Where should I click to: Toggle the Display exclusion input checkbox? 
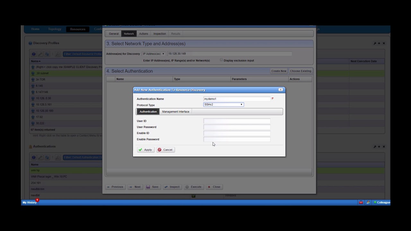pyautogui.click(x=221, y=60)
